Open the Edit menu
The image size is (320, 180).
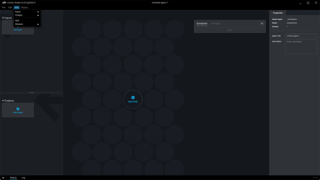10,7
